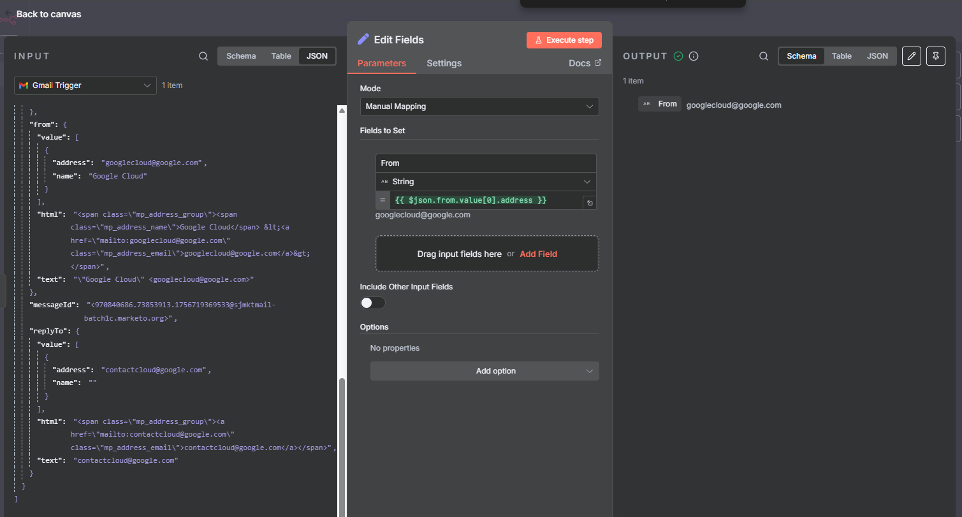Click the Execute step button
This screenshot has width=962, height=517.
(x=564, y=40)
